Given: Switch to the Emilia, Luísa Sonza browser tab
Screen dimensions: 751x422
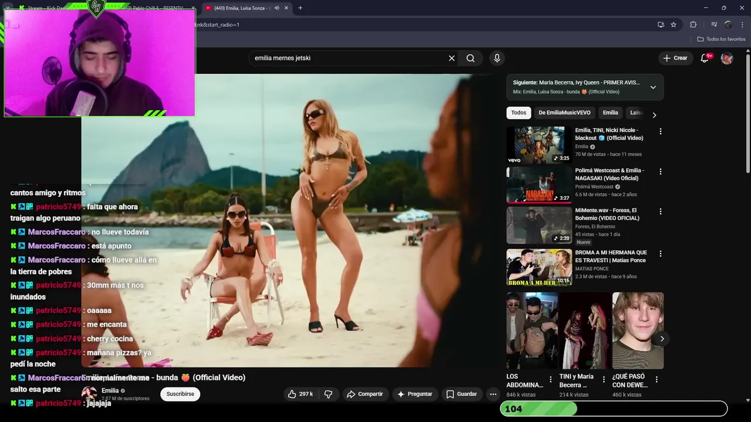Looking at the screenshot, I should click(242, 8).
